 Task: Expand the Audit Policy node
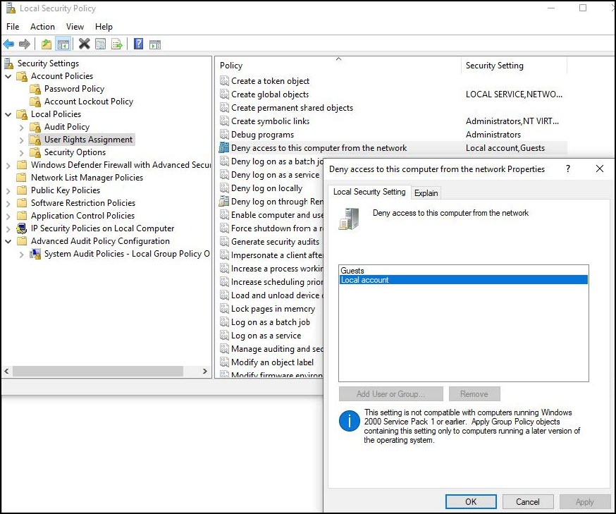coord(22,127)
